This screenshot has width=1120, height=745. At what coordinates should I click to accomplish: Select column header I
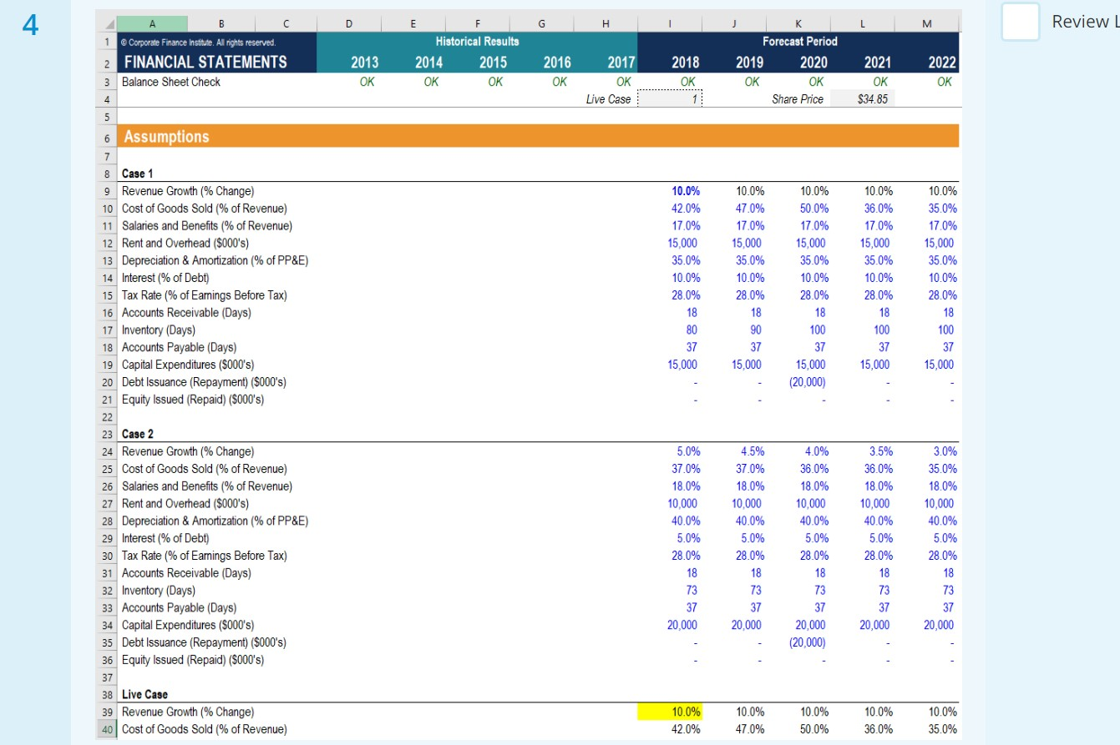coord(670,26)
